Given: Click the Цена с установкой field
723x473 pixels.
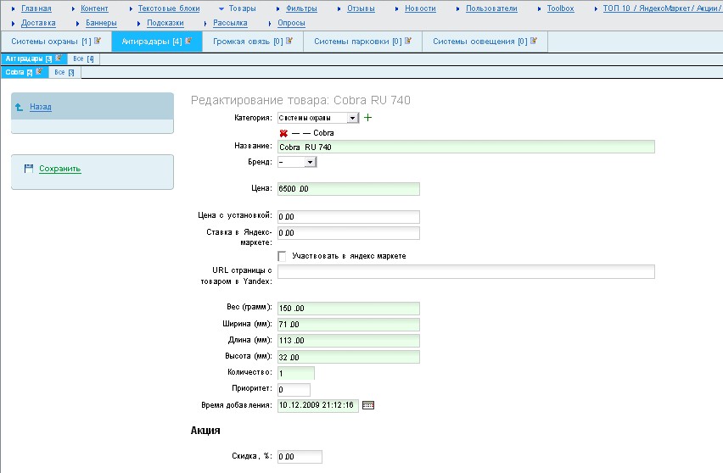Looking at the screenshot, I should (x=349, y=217).
